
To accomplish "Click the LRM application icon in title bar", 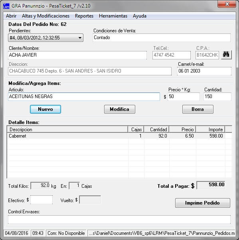I will coord(6,6).
